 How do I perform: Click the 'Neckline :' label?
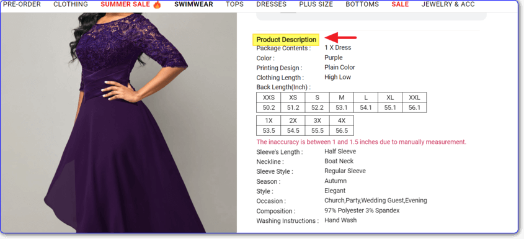coord(270,161)
